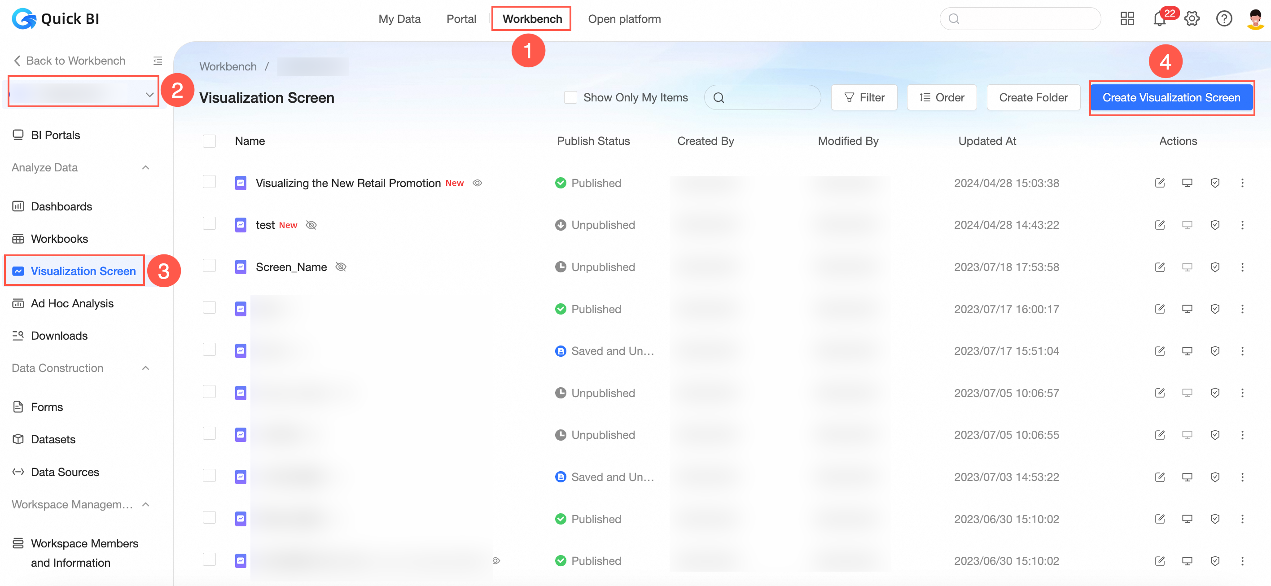This screenshot has width=1271, height=586.
Task: Enable Show Only My Items checkbox
Action: click(x=570, y=98)
